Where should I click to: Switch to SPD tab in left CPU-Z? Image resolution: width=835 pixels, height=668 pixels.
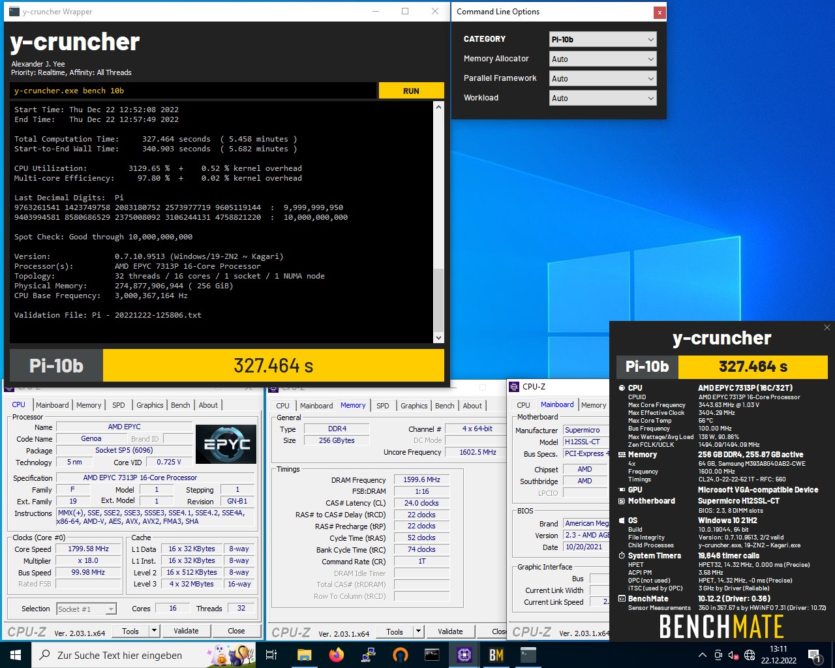point(118,405)
